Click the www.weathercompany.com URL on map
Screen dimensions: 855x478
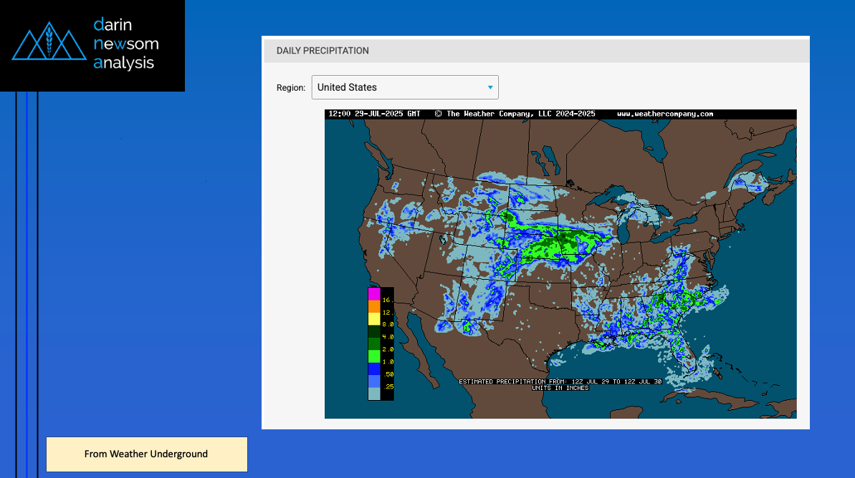pos(664,114)
